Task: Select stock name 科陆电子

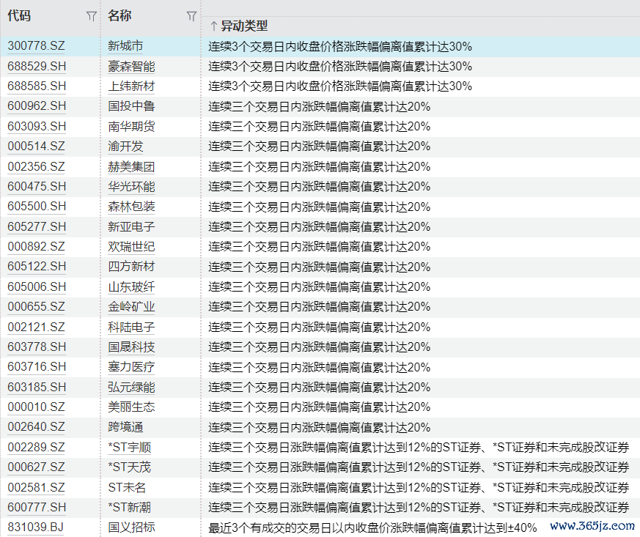Action: tap(131, 327)
